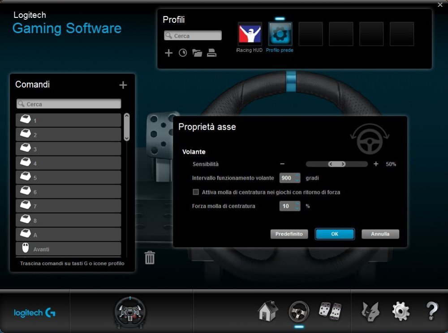Open steering wheel settings in bottom bar
448x333 pixels.
299,312
